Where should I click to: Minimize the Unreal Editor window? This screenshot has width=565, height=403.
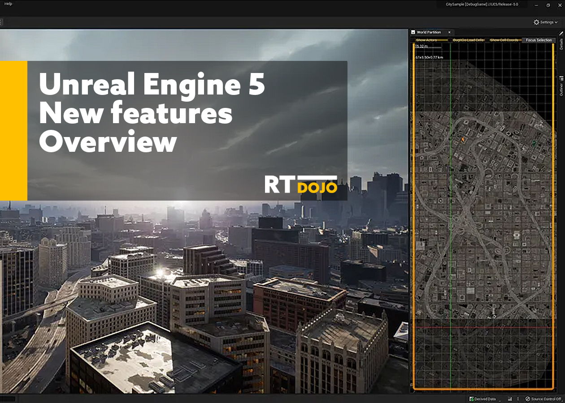coord(536,5)
